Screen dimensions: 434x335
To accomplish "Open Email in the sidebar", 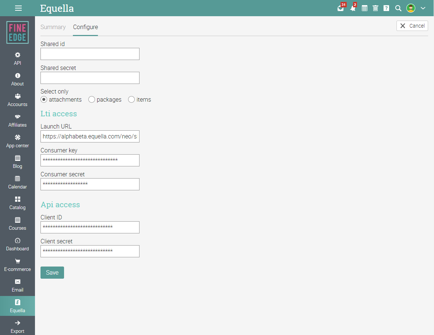I will pos(17,286).
